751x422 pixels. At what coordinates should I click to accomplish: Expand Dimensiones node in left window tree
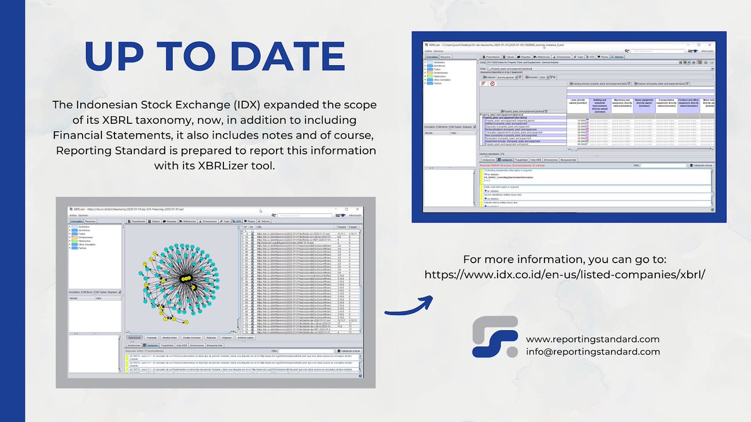[x=69, y=237]
